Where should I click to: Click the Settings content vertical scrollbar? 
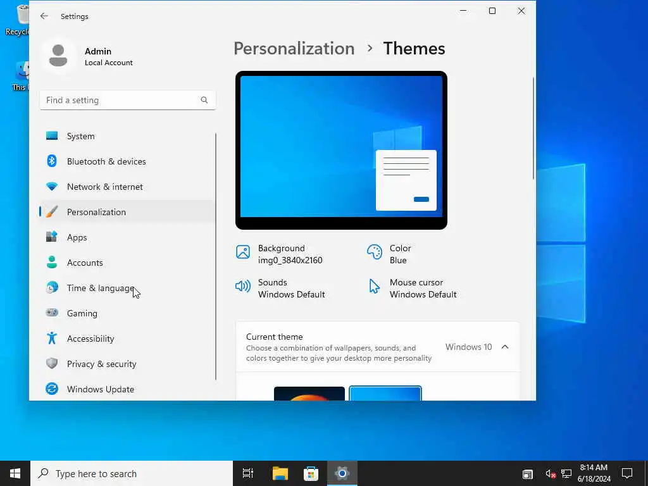[533, 128]
